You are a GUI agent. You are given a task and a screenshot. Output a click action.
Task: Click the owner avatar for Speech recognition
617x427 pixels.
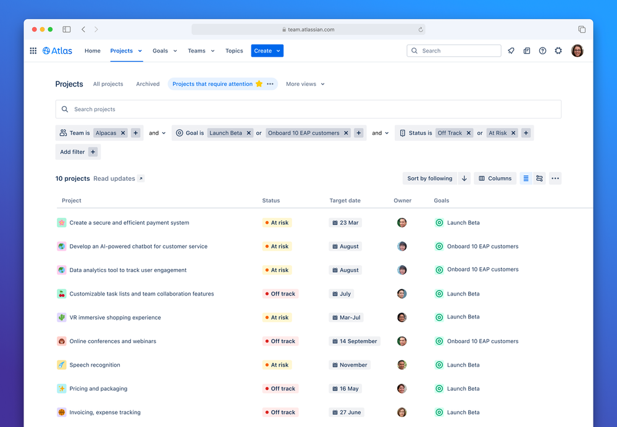tap(401, 365)
